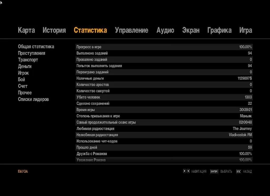
Task: Click the Количество арестов row
Action: 164,85
